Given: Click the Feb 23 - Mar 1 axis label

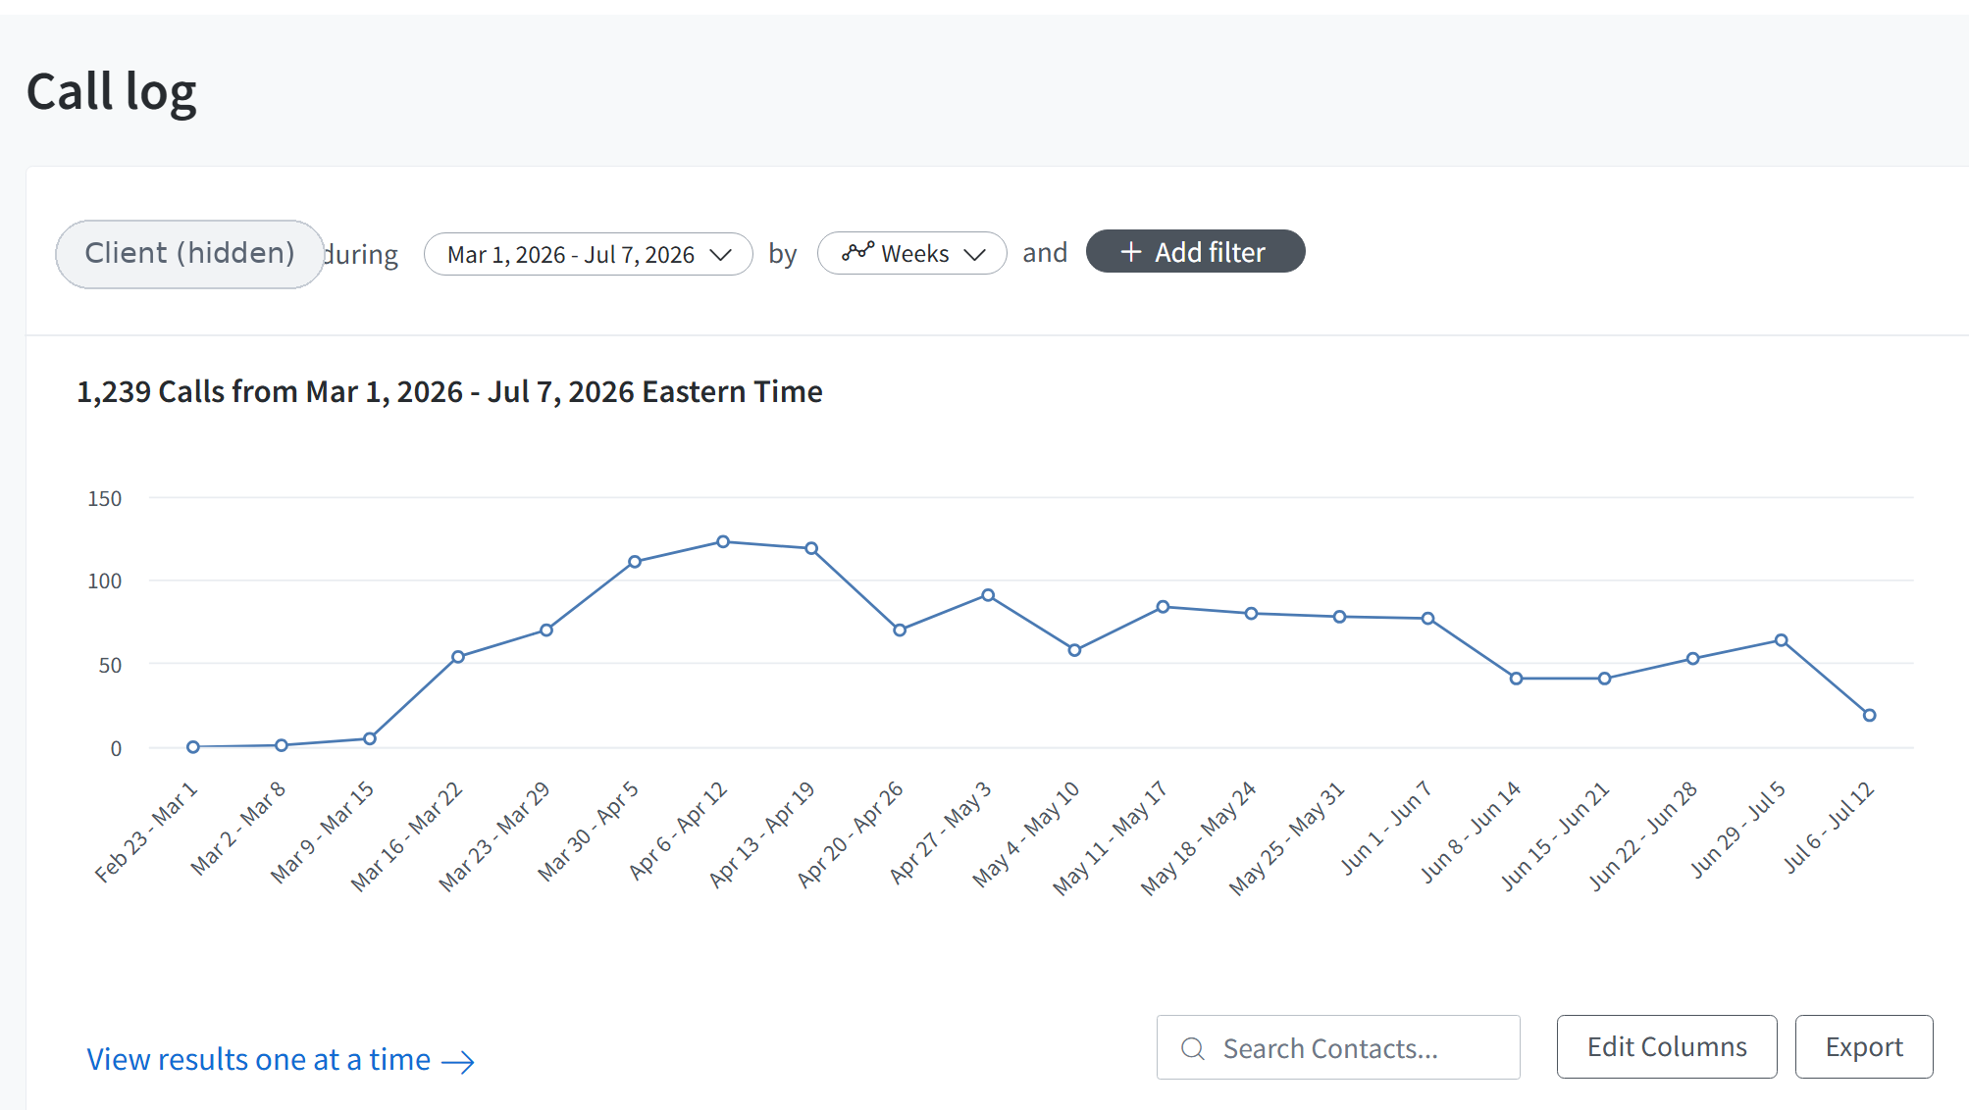Looking at the screenshot, I should 146,832.
